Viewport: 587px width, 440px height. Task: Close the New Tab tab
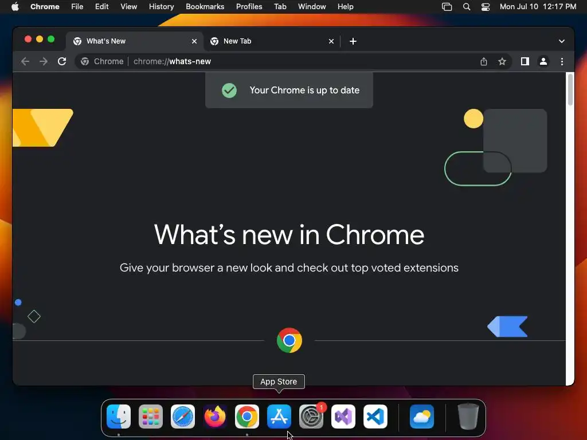(331, 41)
